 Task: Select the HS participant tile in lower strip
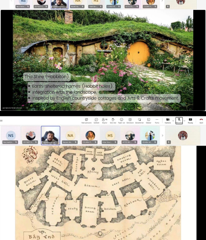[110, 135]
